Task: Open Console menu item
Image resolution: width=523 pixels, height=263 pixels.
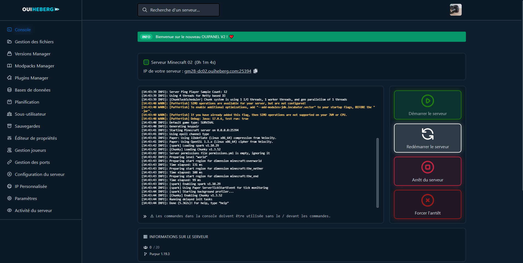Action: click(x=23, y=30)
